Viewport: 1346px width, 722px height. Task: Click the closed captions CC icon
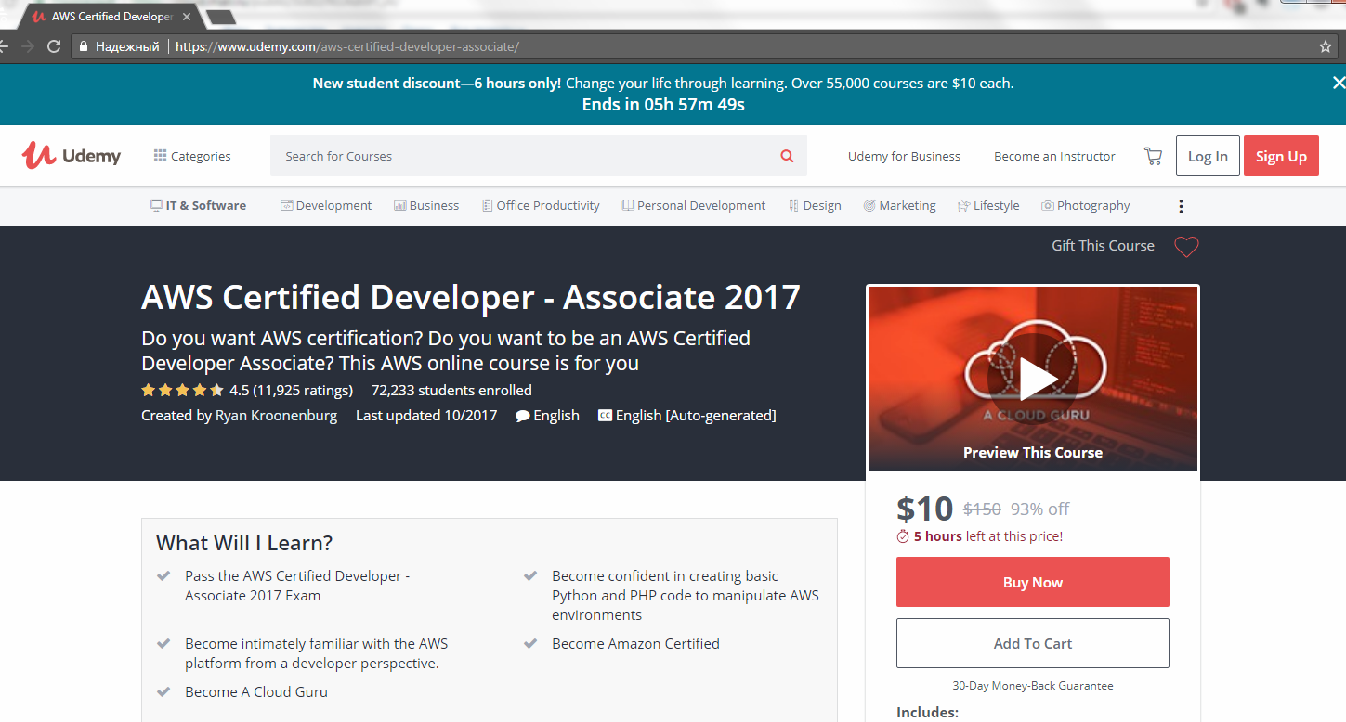coord(605,415)
